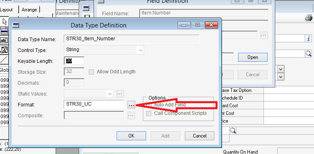Enable the Allow Odd Length checkbox
The height and width of the screenshot is (154, 314).
click(91, 72)
